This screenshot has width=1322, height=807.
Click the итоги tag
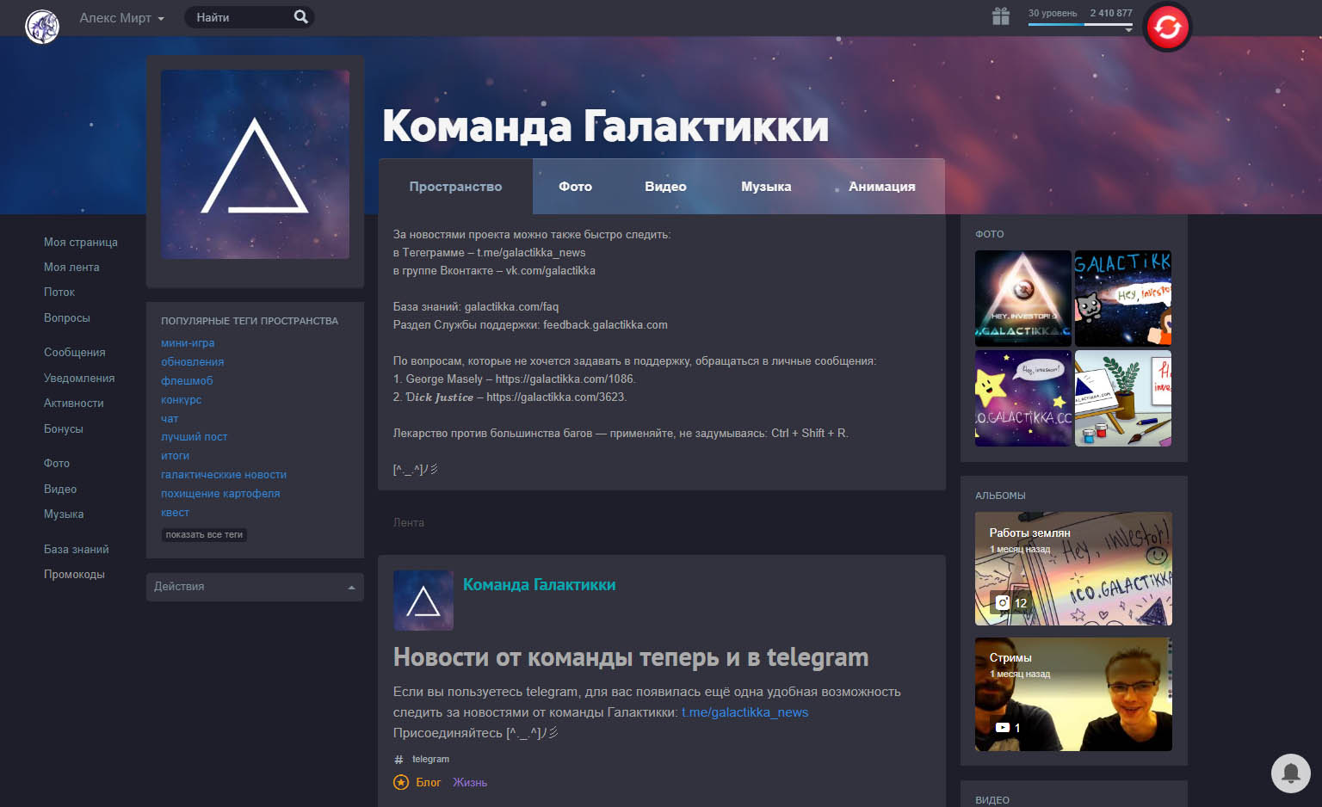point(175,456)
